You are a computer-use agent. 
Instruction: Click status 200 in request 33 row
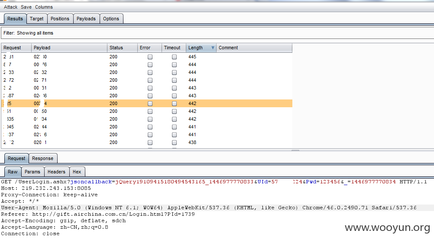coord(113,72)
